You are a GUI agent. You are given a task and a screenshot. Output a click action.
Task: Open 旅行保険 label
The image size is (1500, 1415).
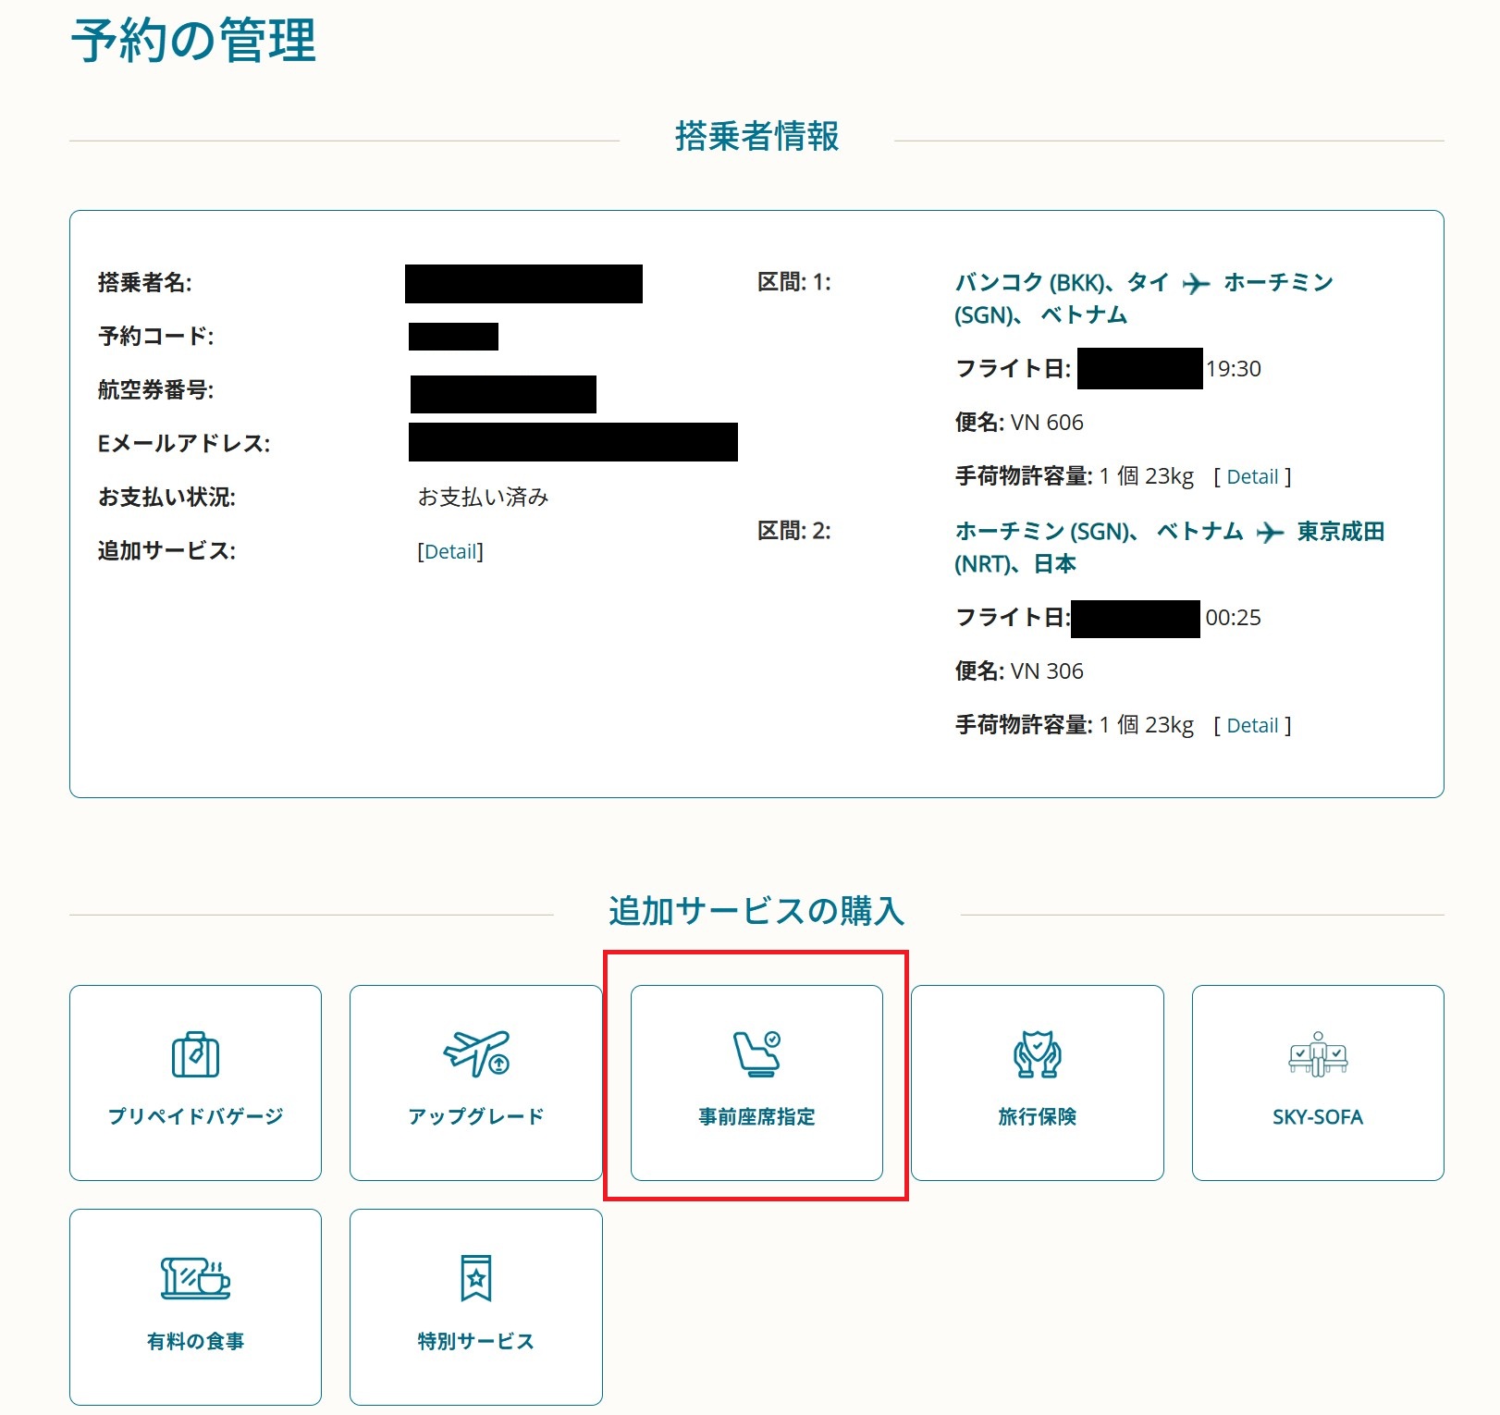tap(1037, 1116)
